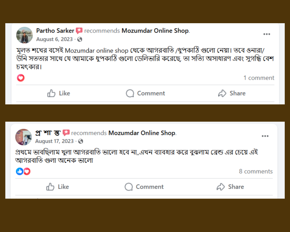View the 1 comment link

click(x=259, y=78)
